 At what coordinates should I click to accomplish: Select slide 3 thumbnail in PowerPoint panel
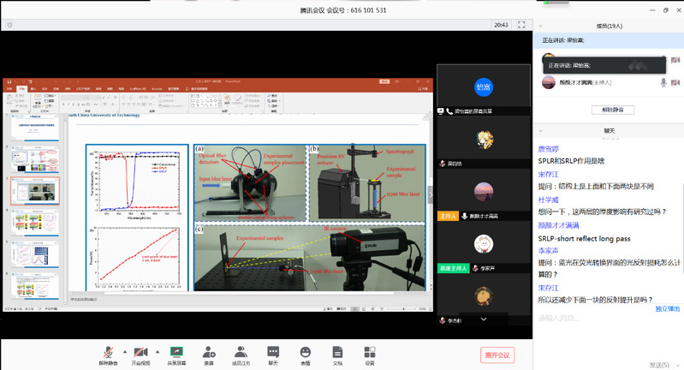click(x=35, y=191)
